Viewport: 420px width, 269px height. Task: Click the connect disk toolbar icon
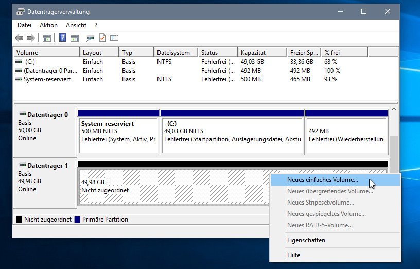[90, 38]
